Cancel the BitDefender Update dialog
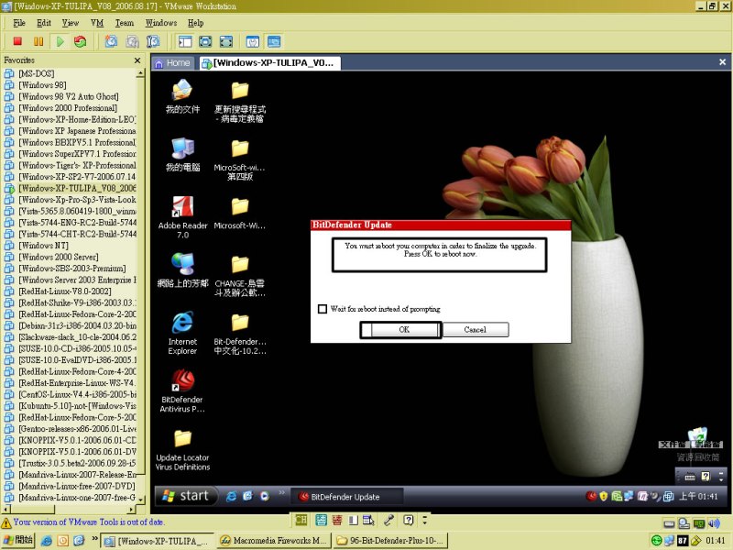 [475, 330]
